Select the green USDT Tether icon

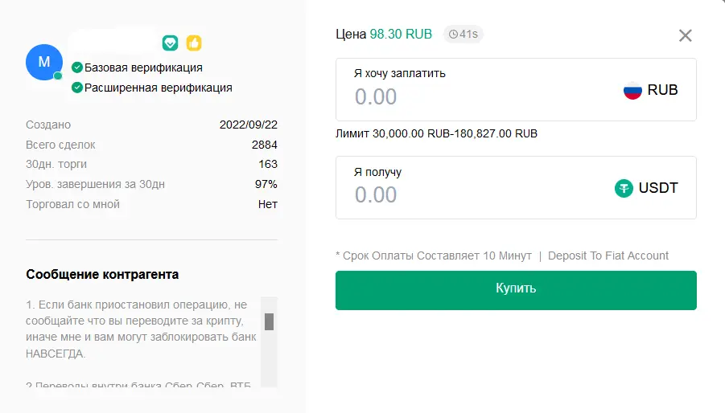click(x=624, y=188)
